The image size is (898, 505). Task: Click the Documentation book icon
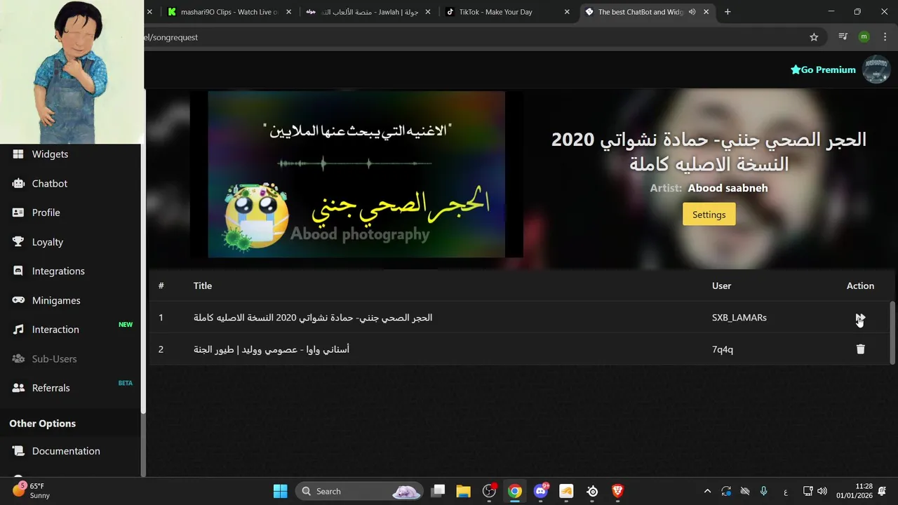coord(18,451)
